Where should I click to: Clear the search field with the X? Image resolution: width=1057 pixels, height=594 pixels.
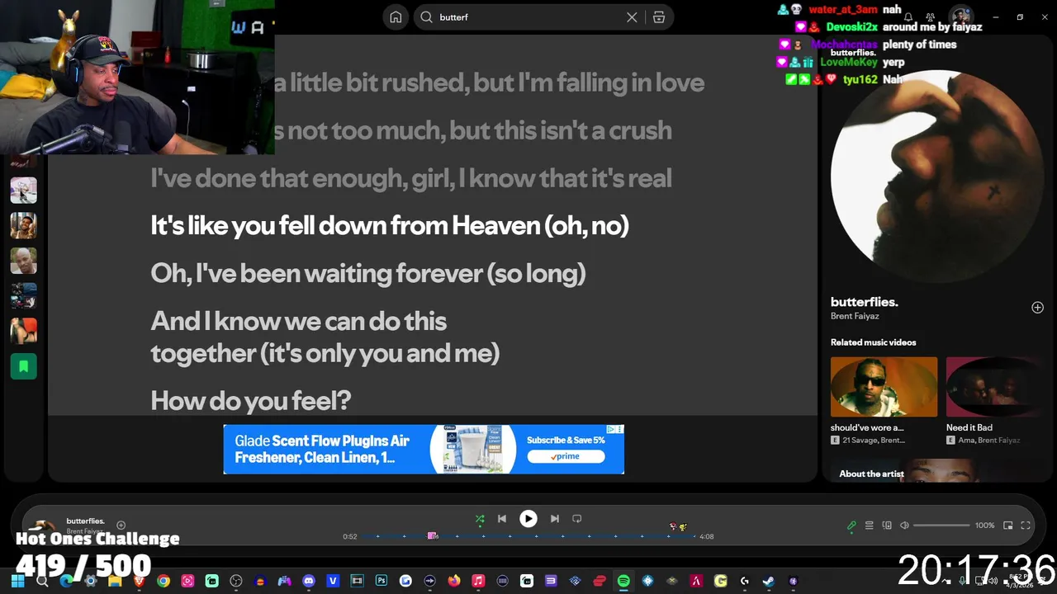coord(632,17)
